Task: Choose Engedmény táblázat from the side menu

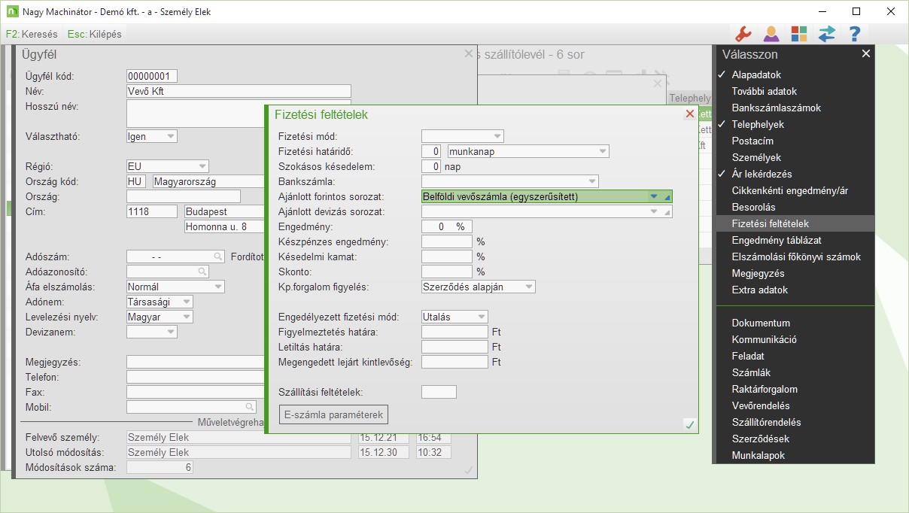Action: click(x=776, y=240)
